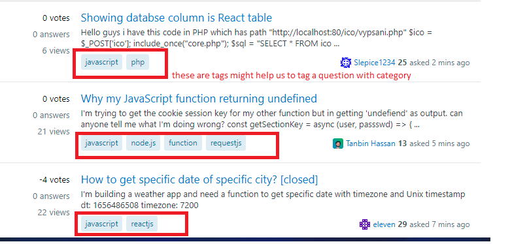510x244 pixels.
Task: Select the node.js tag
Action: (x=143, y=143)
